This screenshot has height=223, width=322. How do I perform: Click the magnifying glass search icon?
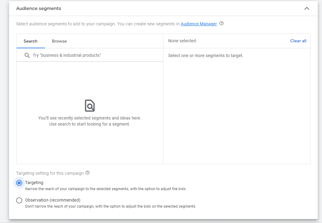click(27, 55)
